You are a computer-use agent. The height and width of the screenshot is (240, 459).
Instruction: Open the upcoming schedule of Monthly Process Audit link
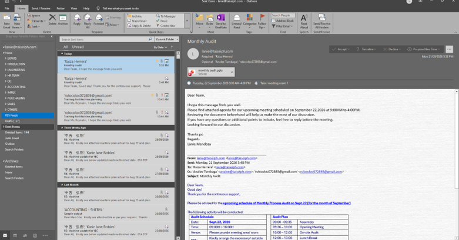(x=287, y=203)
